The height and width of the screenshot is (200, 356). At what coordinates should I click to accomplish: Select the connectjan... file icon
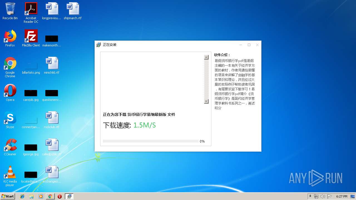31,122
